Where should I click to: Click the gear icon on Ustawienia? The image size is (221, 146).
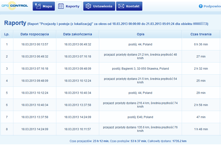click(88, 6)
